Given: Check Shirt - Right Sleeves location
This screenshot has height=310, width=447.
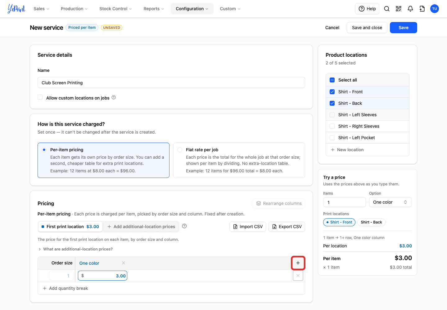Looking at the screenshot, I should (x=332, y=126).
